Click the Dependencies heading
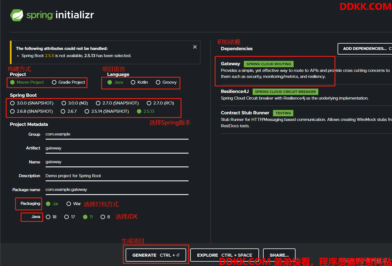 [x=237, y=49]
